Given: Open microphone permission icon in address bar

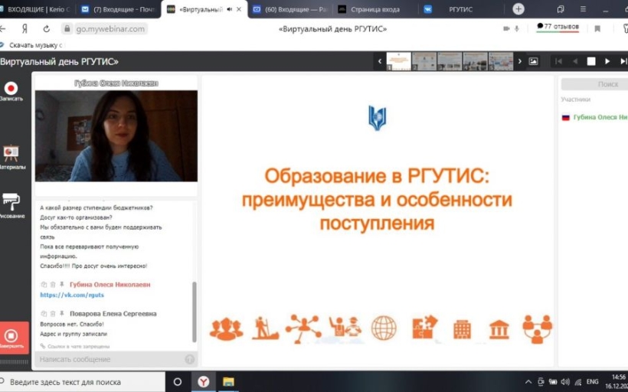Looking at the screenshot, I should tap(517, 28).
